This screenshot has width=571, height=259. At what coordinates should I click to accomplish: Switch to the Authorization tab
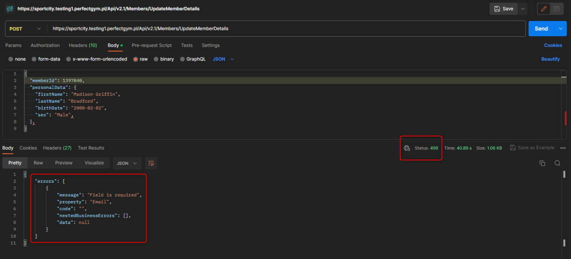45,45
